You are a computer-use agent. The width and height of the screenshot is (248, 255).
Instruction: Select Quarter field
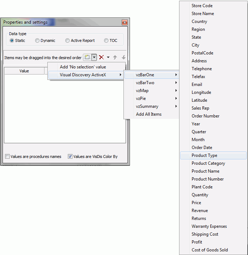pos(213,132)
